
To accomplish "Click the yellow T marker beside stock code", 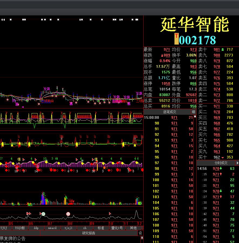I will (176, 39).
